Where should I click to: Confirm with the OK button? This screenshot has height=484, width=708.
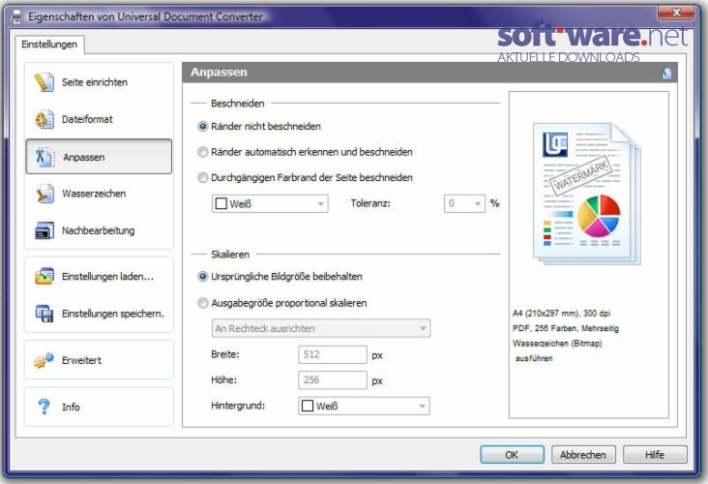click(512, 455)
